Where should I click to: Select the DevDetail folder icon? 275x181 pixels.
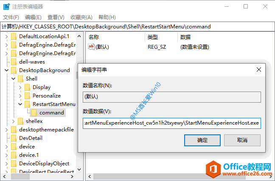[x=14, y=138]
